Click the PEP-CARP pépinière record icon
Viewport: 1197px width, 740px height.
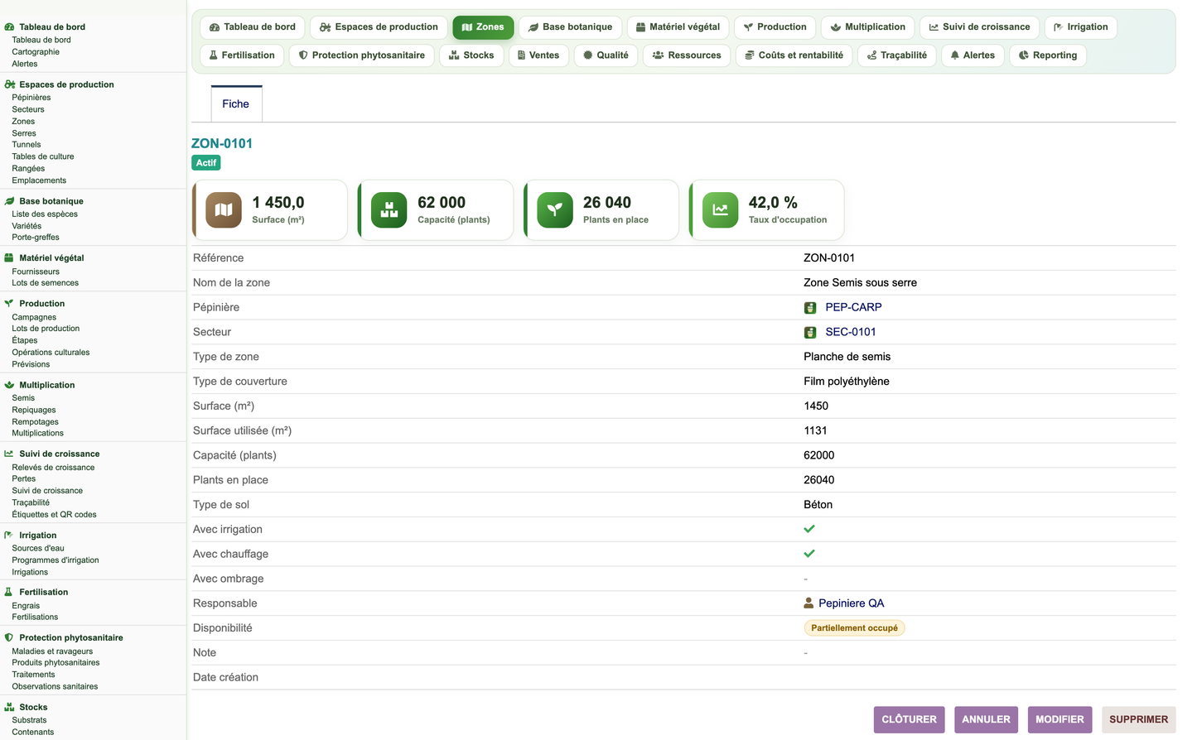point(810,308)
